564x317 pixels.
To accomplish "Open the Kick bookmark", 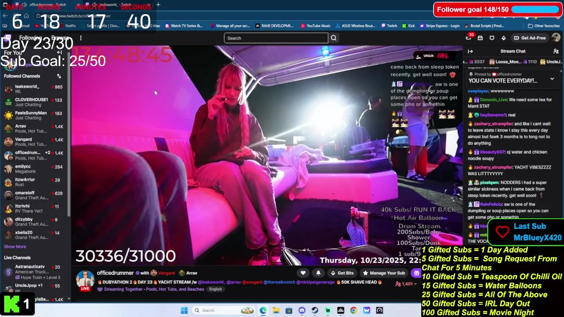I will [x=408, y=26].
